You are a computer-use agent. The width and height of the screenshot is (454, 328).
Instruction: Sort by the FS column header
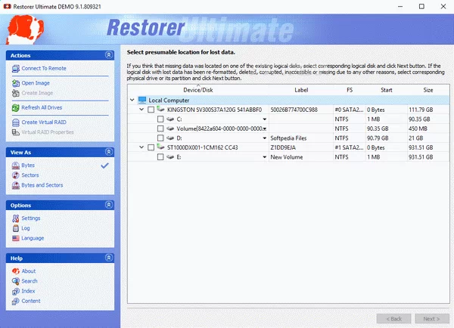pyautogui.click(x=350, y=90)
